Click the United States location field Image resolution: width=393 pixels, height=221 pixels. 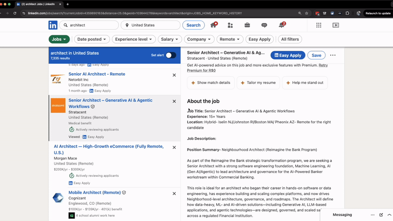(150, 25)
